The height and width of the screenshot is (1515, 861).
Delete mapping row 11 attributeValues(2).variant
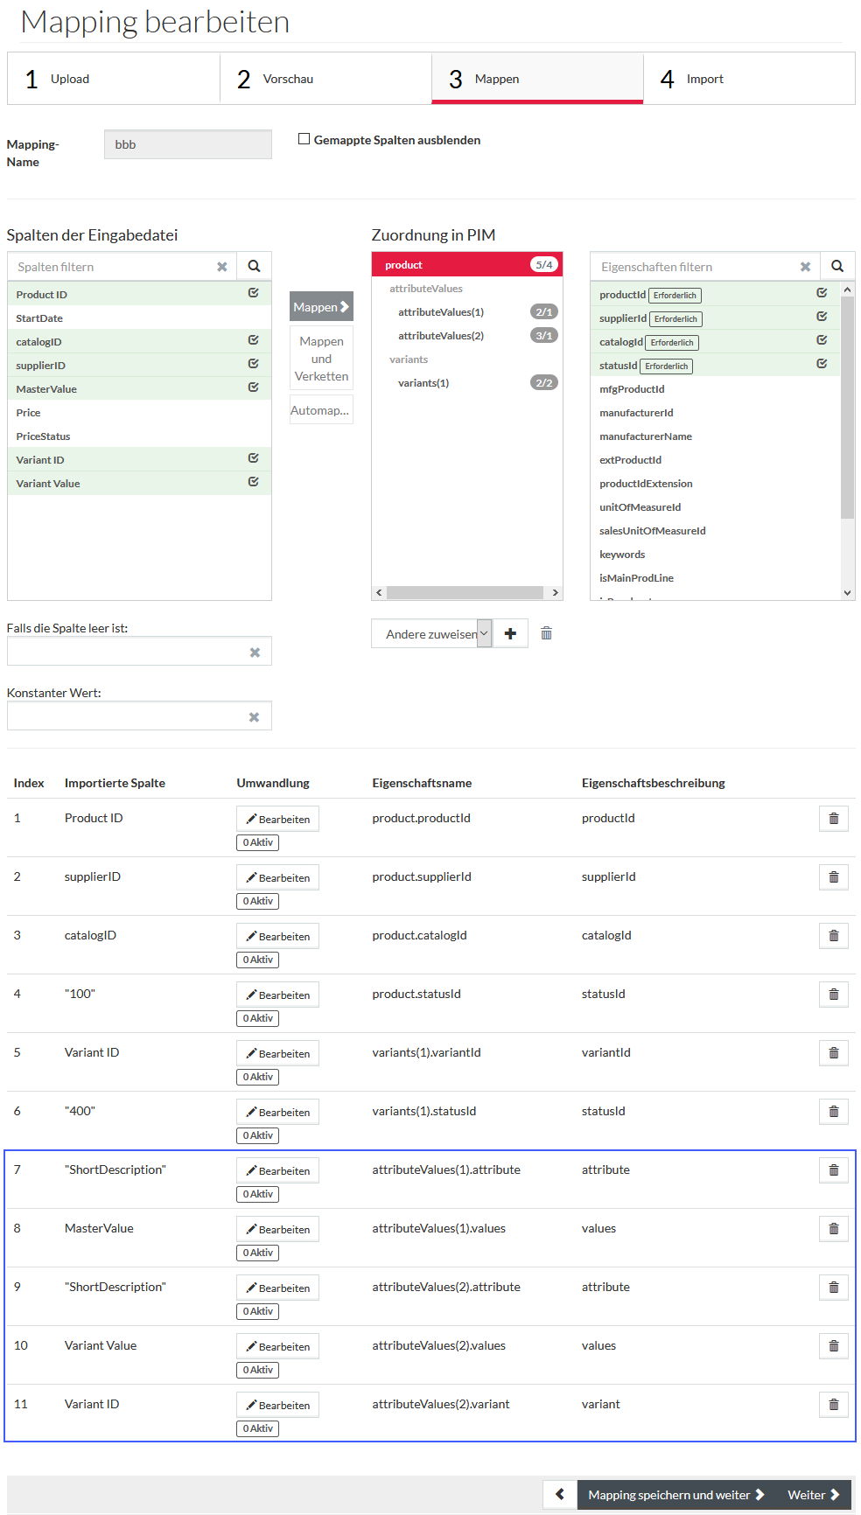pyautogui.click(x=834, y=1405)
